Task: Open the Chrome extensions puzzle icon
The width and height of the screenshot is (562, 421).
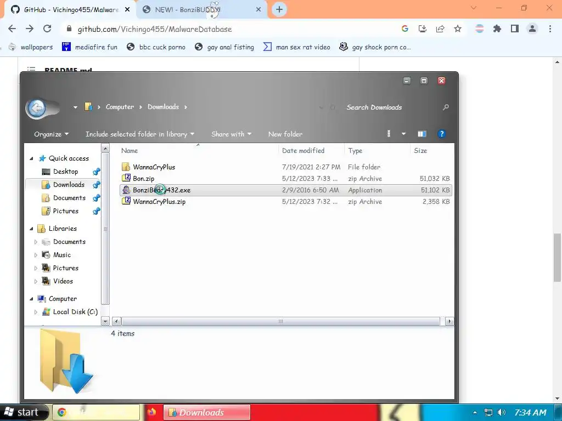Action: 497,29
